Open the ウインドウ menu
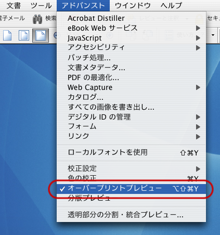 point(133,6)
